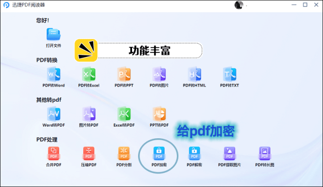Choose the PDF转图片 converter
The image size is (323, 187).
click(x=159, y=74)
